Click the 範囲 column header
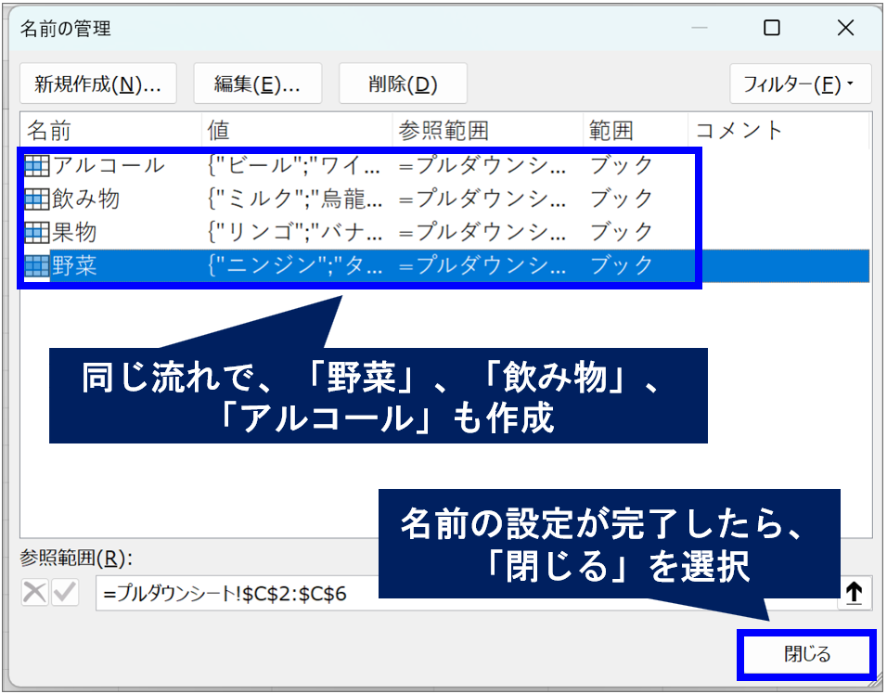This screenshot has height=694, width=887. pyautogui.click(x=635, y=131)
